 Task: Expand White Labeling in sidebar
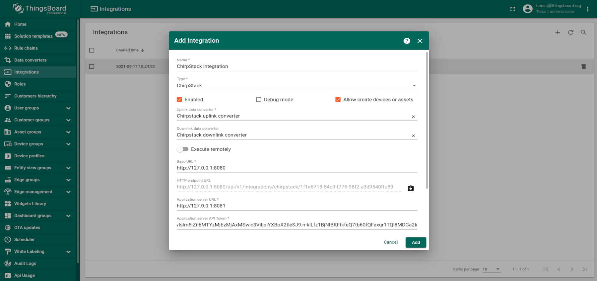(x=68, y=252)
